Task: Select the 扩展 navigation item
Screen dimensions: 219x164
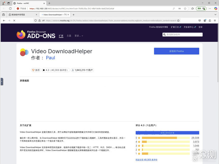Action: (61, 36)
